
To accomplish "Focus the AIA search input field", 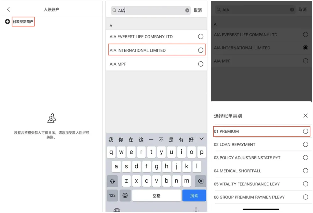I will [x=151, y=10].
